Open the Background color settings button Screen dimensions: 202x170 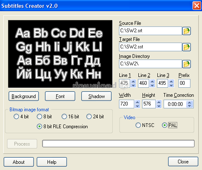(x=24, y=96)
